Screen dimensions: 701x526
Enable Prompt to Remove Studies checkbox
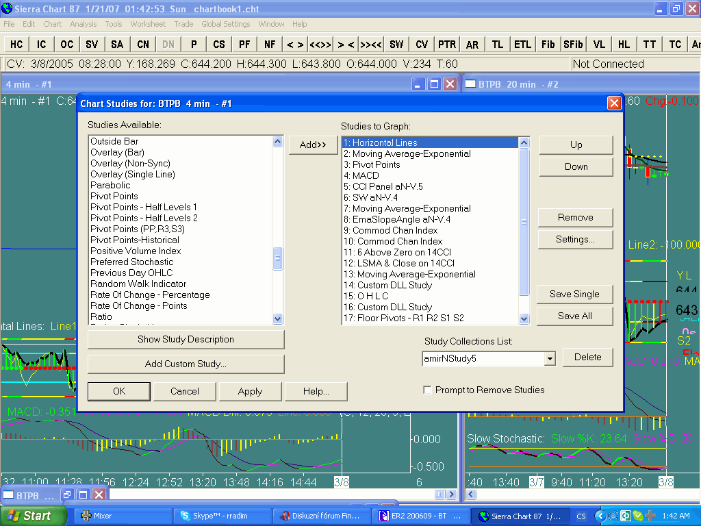point(428,390)
